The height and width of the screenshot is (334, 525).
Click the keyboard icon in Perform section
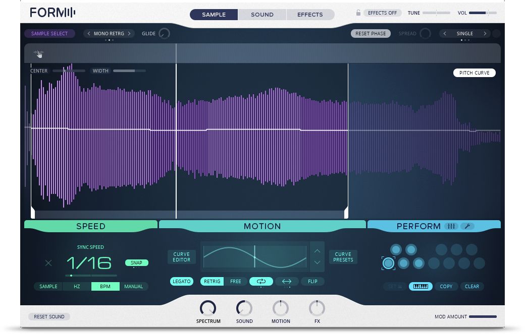(x=421, y=287)
